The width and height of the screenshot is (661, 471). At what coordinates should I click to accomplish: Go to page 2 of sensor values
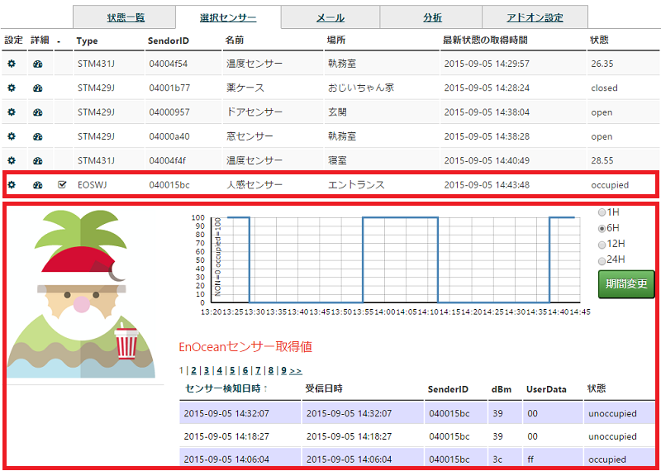193,371
